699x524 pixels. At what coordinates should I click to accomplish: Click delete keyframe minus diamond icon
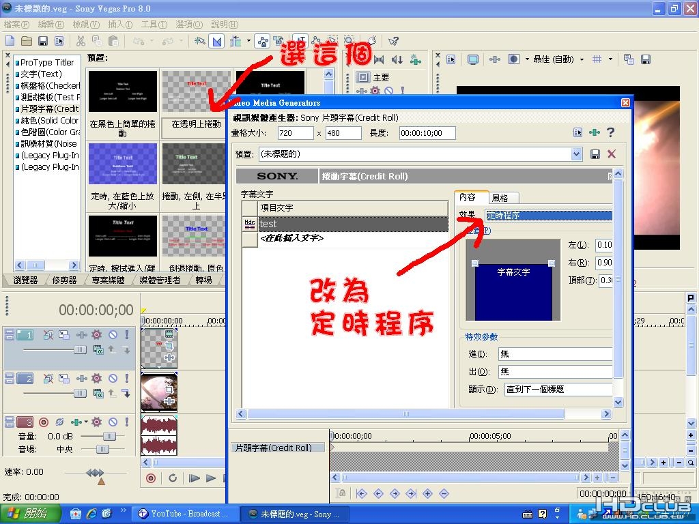(444, 493)
